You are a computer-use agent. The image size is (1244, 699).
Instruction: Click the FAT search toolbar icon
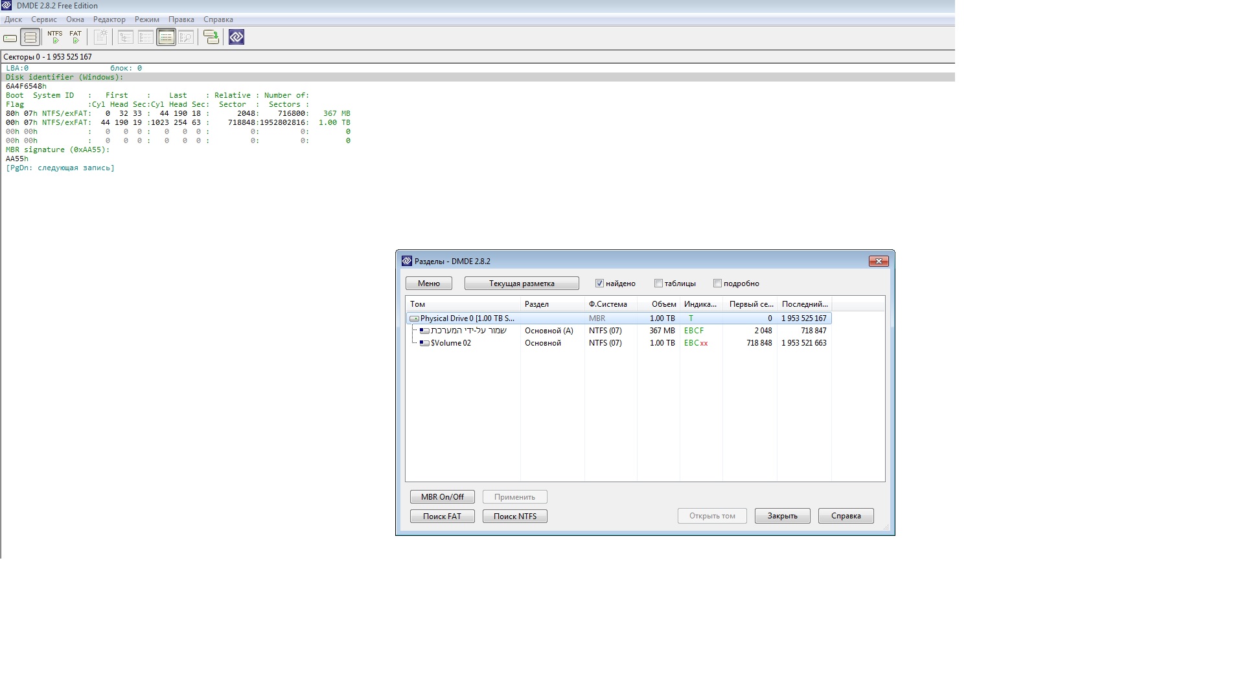tap(76, 38)
